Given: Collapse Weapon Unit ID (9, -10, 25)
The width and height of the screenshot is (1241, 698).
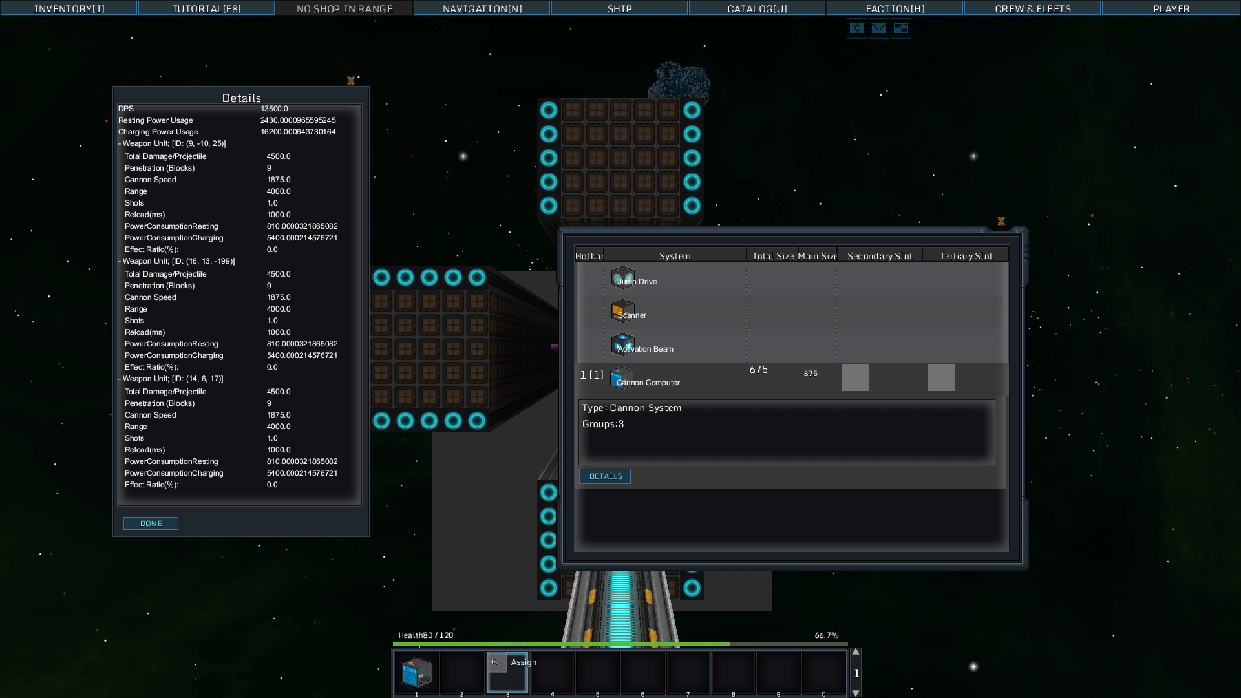Looking at the screenshot, I should (120, 144).
